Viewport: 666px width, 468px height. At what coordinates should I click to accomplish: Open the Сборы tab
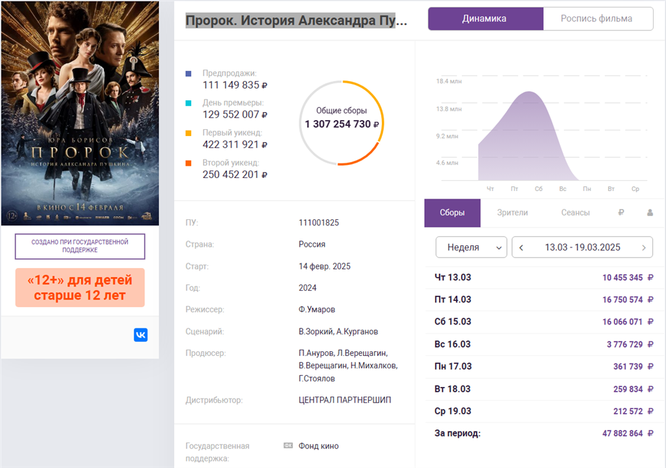pyautogui.click(x=452, y=212)
